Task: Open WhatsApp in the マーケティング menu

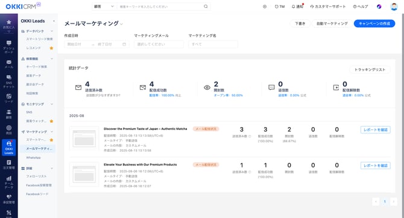Action: [x=33, y=158]
